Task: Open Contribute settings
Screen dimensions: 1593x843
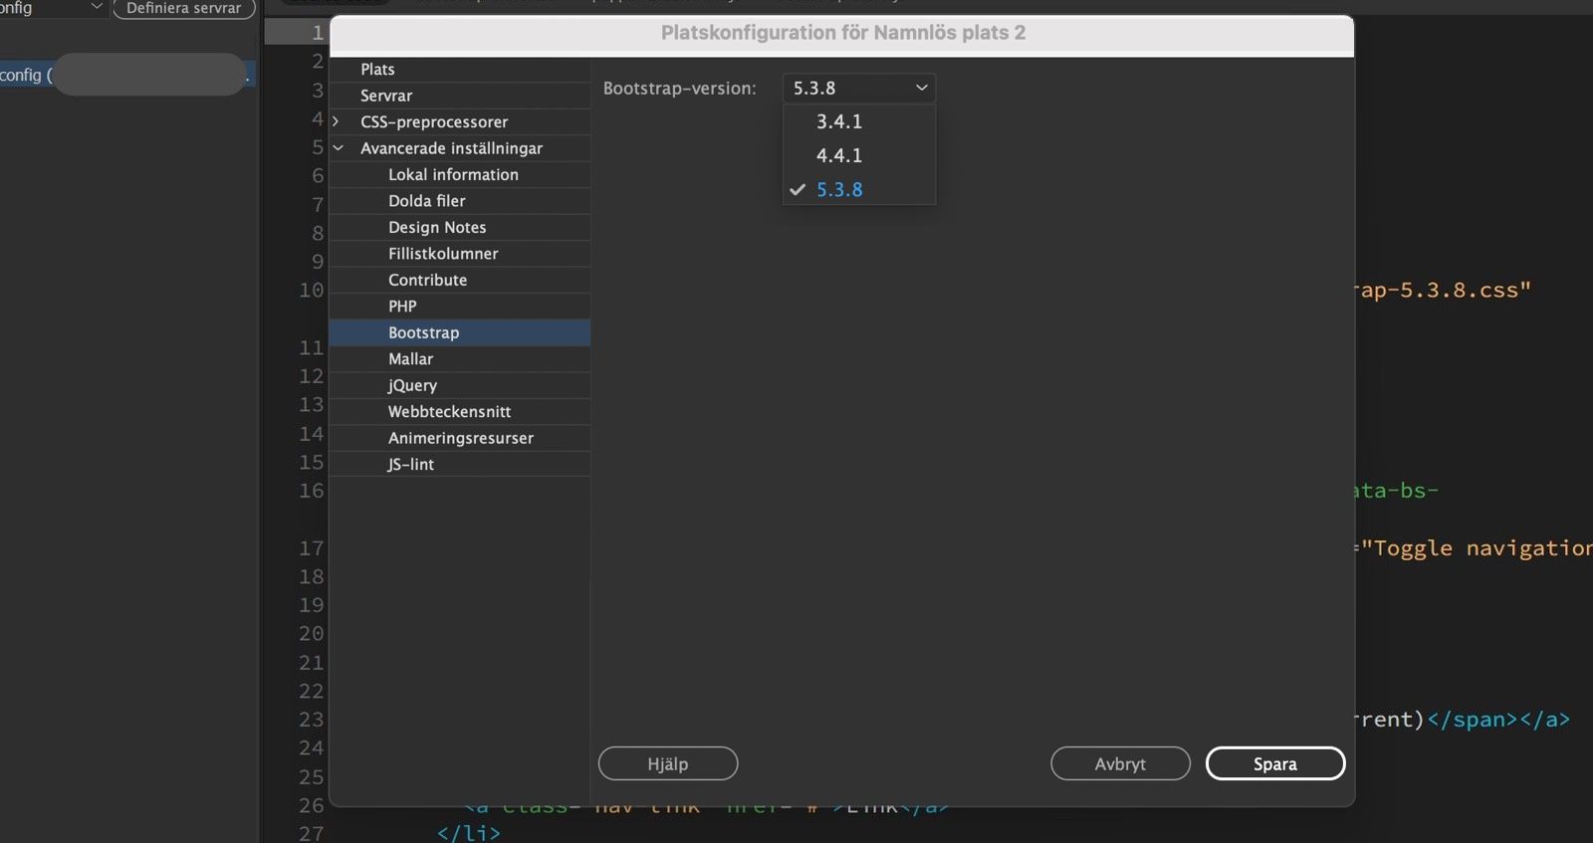Action: [x=460, y=280]
